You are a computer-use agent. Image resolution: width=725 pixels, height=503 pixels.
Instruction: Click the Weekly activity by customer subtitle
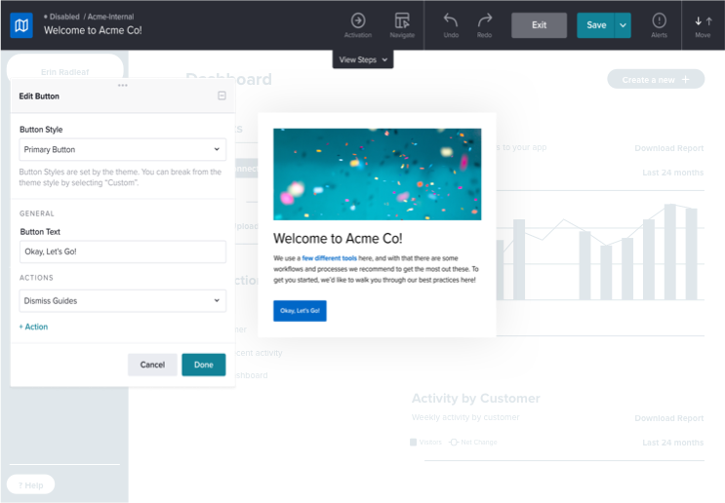[465, 417]
